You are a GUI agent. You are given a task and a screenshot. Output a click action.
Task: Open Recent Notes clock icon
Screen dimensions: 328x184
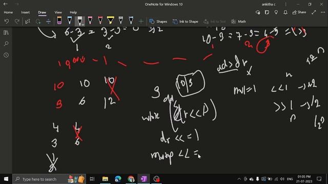coord(6,55)
